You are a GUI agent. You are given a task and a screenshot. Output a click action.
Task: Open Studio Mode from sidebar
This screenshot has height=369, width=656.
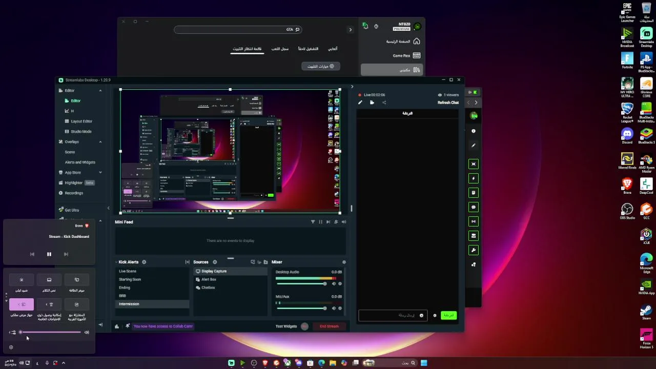coord(81,132)
